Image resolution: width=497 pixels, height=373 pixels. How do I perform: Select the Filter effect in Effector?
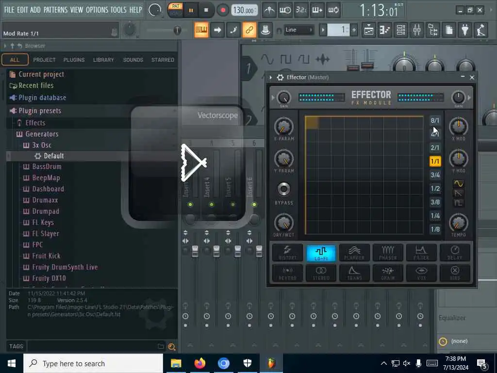(421, 253)
